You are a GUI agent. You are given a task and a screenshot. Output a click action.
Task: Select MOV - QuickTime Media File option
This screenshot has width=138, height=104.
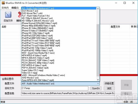coord(38,53)
